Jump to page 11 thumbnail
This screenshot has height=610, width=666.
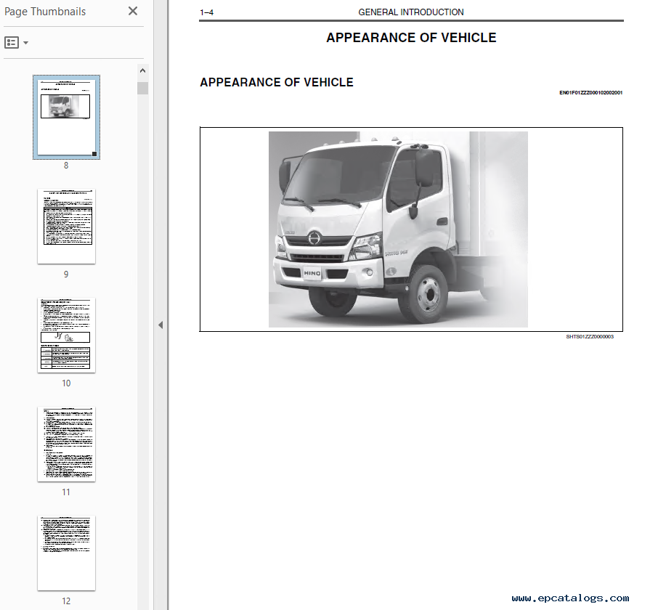click(x=66, y=444)
